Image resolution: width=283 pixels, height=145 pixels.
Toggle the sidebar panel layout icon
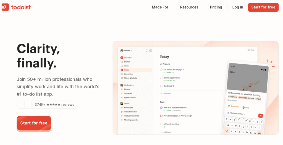click(151, 51)
